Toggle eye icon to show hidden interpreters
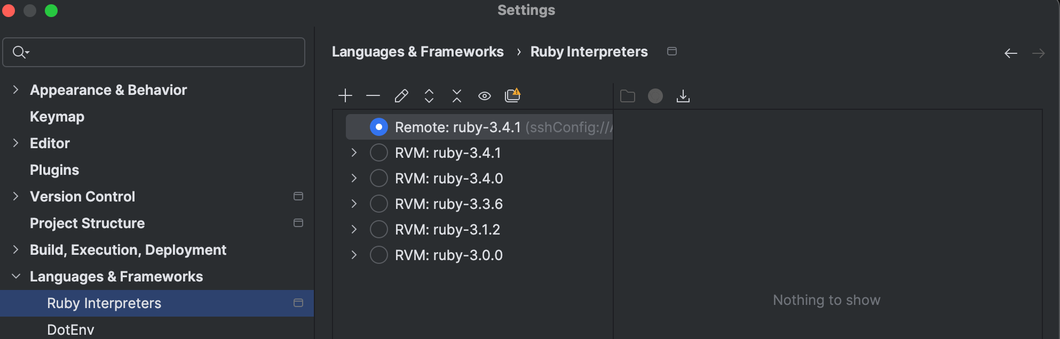The image size is (1060, 339). [x=484, y=95]
